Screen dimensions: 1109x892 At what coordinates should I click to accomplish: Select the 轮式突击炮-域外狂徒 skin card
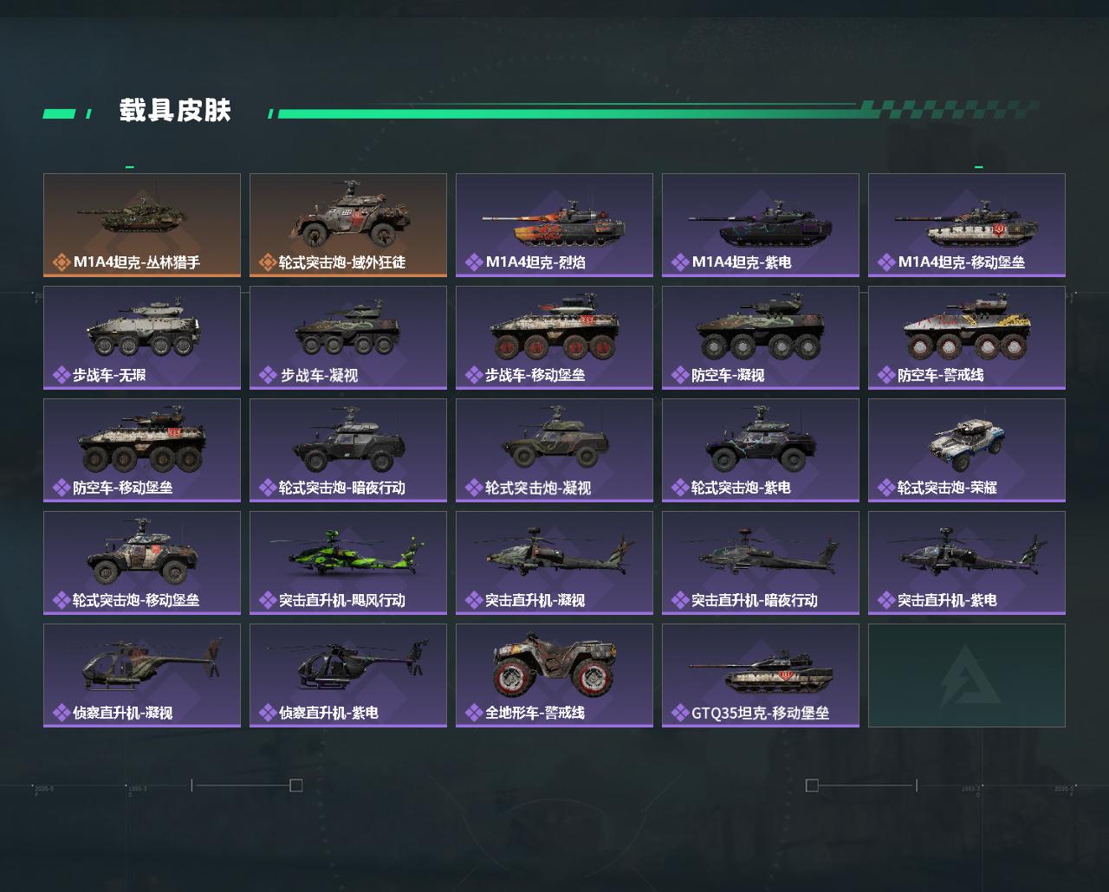(x=348, y=225)
